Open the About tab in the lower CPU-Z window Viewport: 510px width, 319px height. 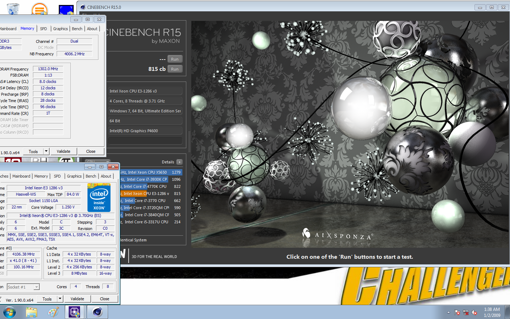pyautogui.click(x=106, y=176)
